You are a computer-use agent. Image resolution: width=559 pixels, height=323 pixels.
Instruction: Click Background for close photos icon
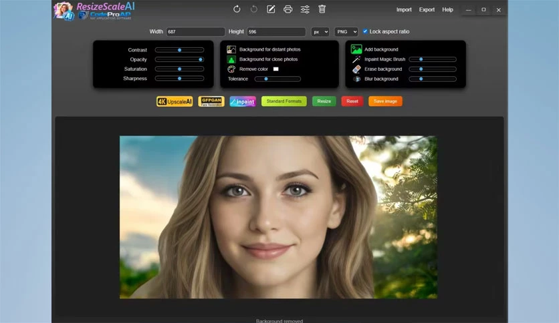click(x=231, y=59)
